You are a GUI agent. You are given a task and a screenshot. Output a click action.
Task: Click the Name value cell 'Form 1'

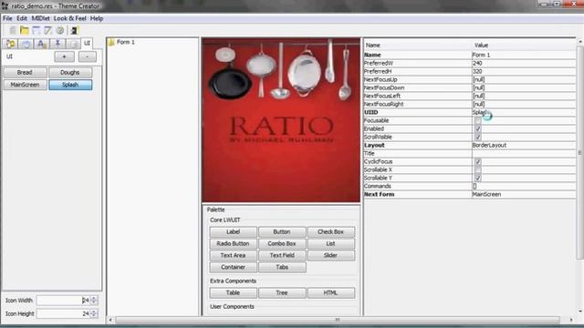click(x=524, y=55)
